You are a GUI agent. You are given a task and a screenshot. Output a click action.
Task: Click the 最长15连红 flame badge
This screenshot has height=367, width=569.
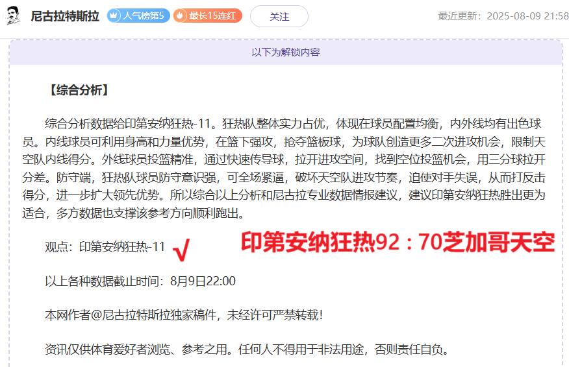[207, 16]
